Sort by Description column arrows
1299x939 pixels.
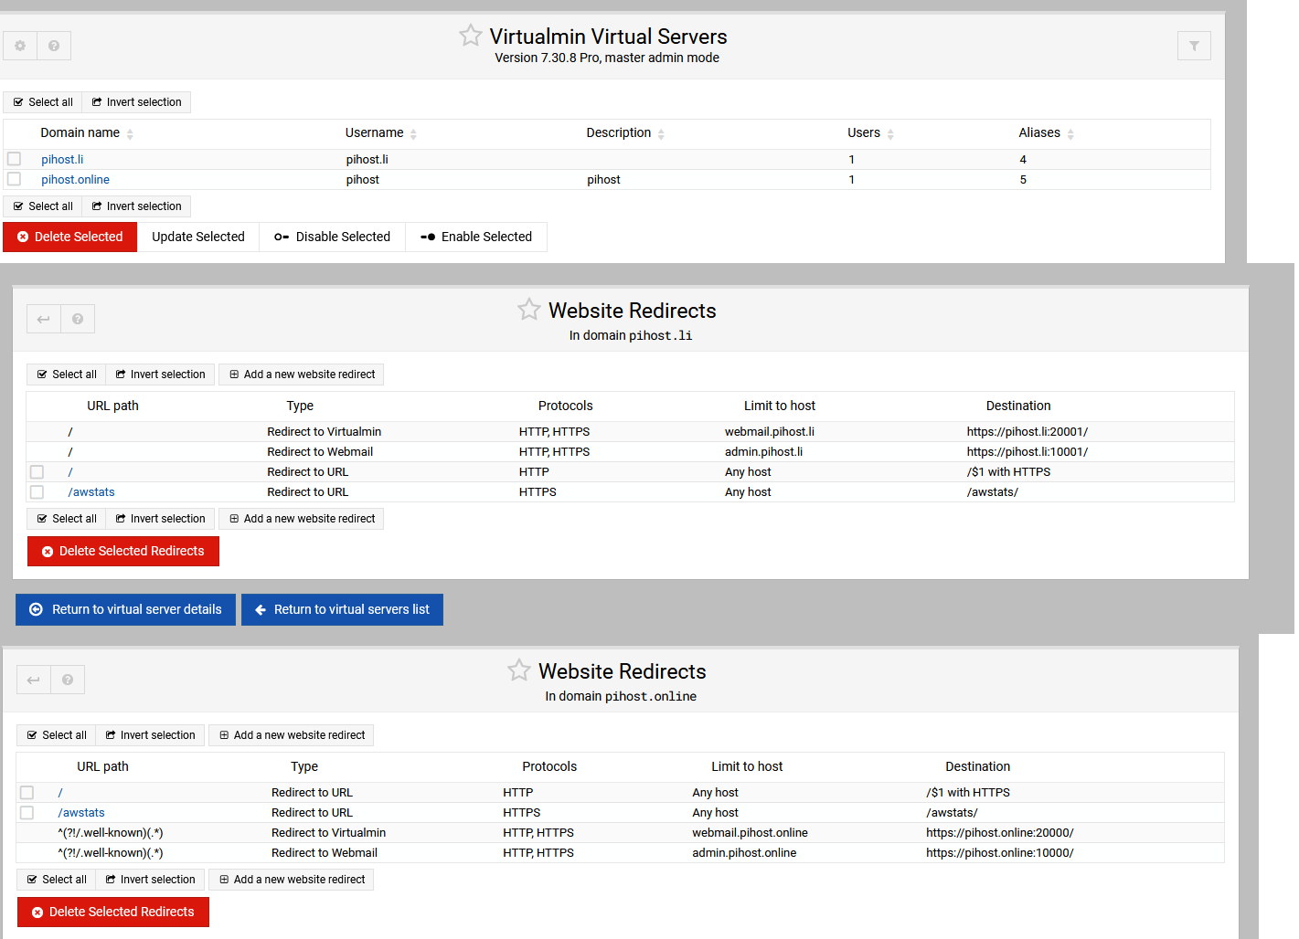click(661, 134)
